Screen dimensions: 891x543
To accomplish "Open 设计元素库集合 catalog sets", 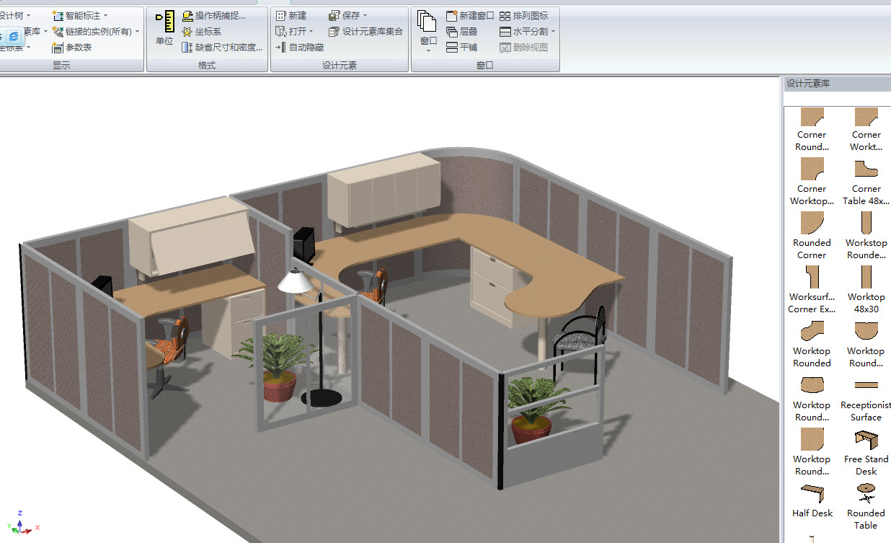I will 365,32.
